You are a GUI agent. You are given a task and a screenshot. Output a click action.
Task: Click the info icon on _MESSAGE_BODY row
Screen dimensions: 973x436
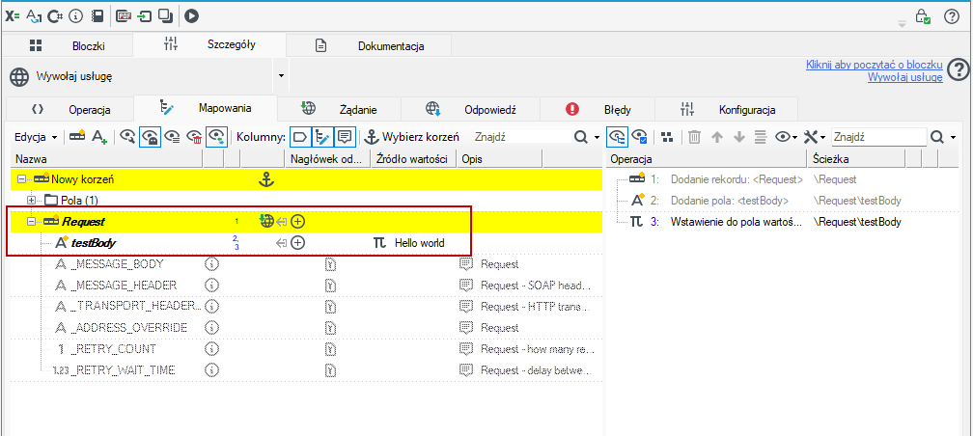click(212, 264)
